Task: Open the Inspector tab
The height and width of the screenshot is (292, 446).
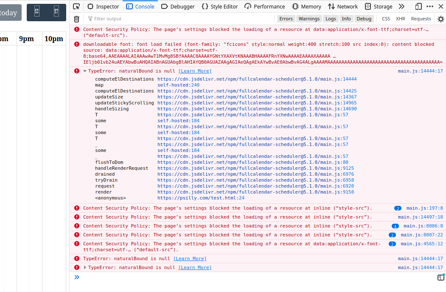Action: 103,6
